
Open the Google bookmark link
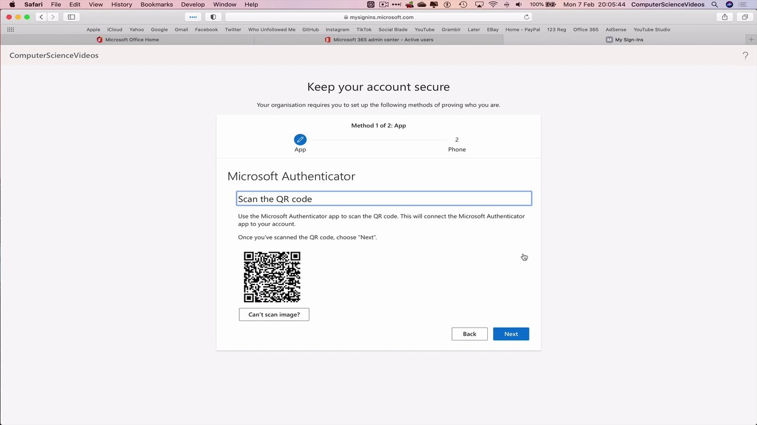[x=159, y=30]
